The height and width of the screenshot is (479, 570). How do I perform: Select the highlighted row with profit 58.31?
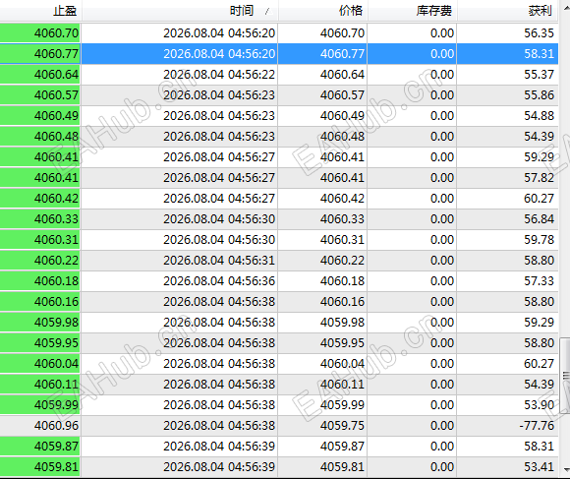tap(279, 54)
